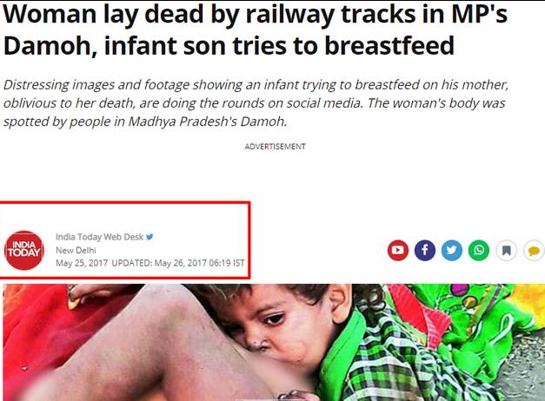Bookmark this article with the bookmark icon
The height and width of the screenshot is (401, 545).
click(506, 250)
